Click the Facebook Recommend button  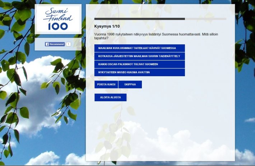tap(55, 44)
